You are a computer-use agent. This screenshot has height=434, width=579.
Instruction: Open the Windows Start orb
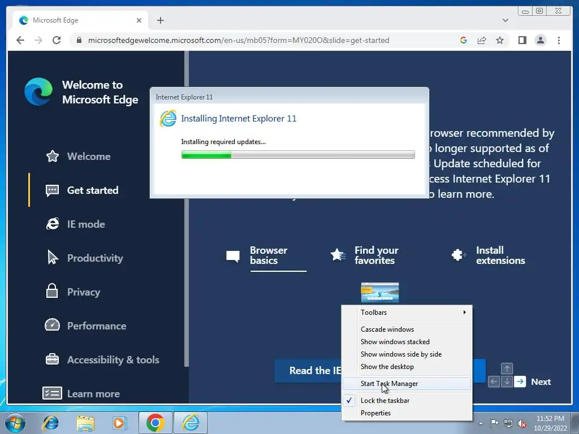pos(15,423)
